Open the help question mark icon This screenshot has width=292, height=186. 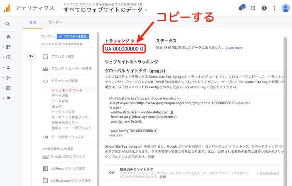click(264, 8)
